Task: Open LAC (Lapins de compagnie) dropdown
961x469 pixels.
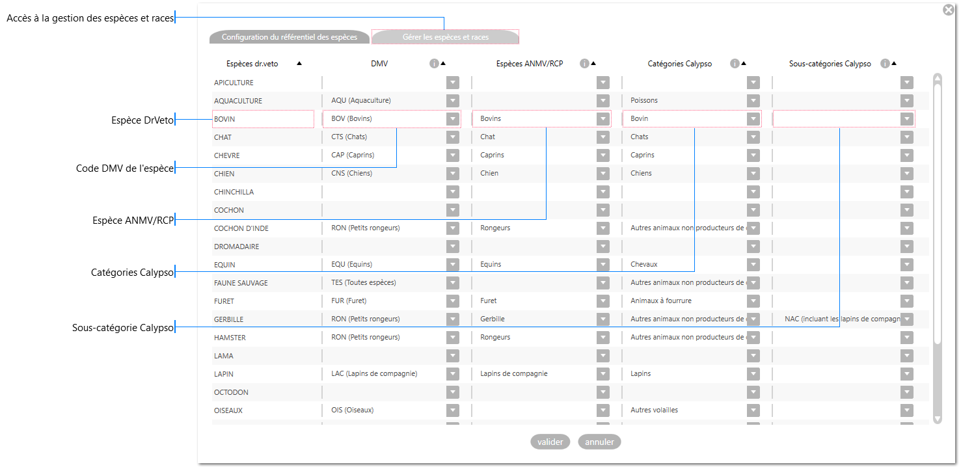Action: (453, 374)
